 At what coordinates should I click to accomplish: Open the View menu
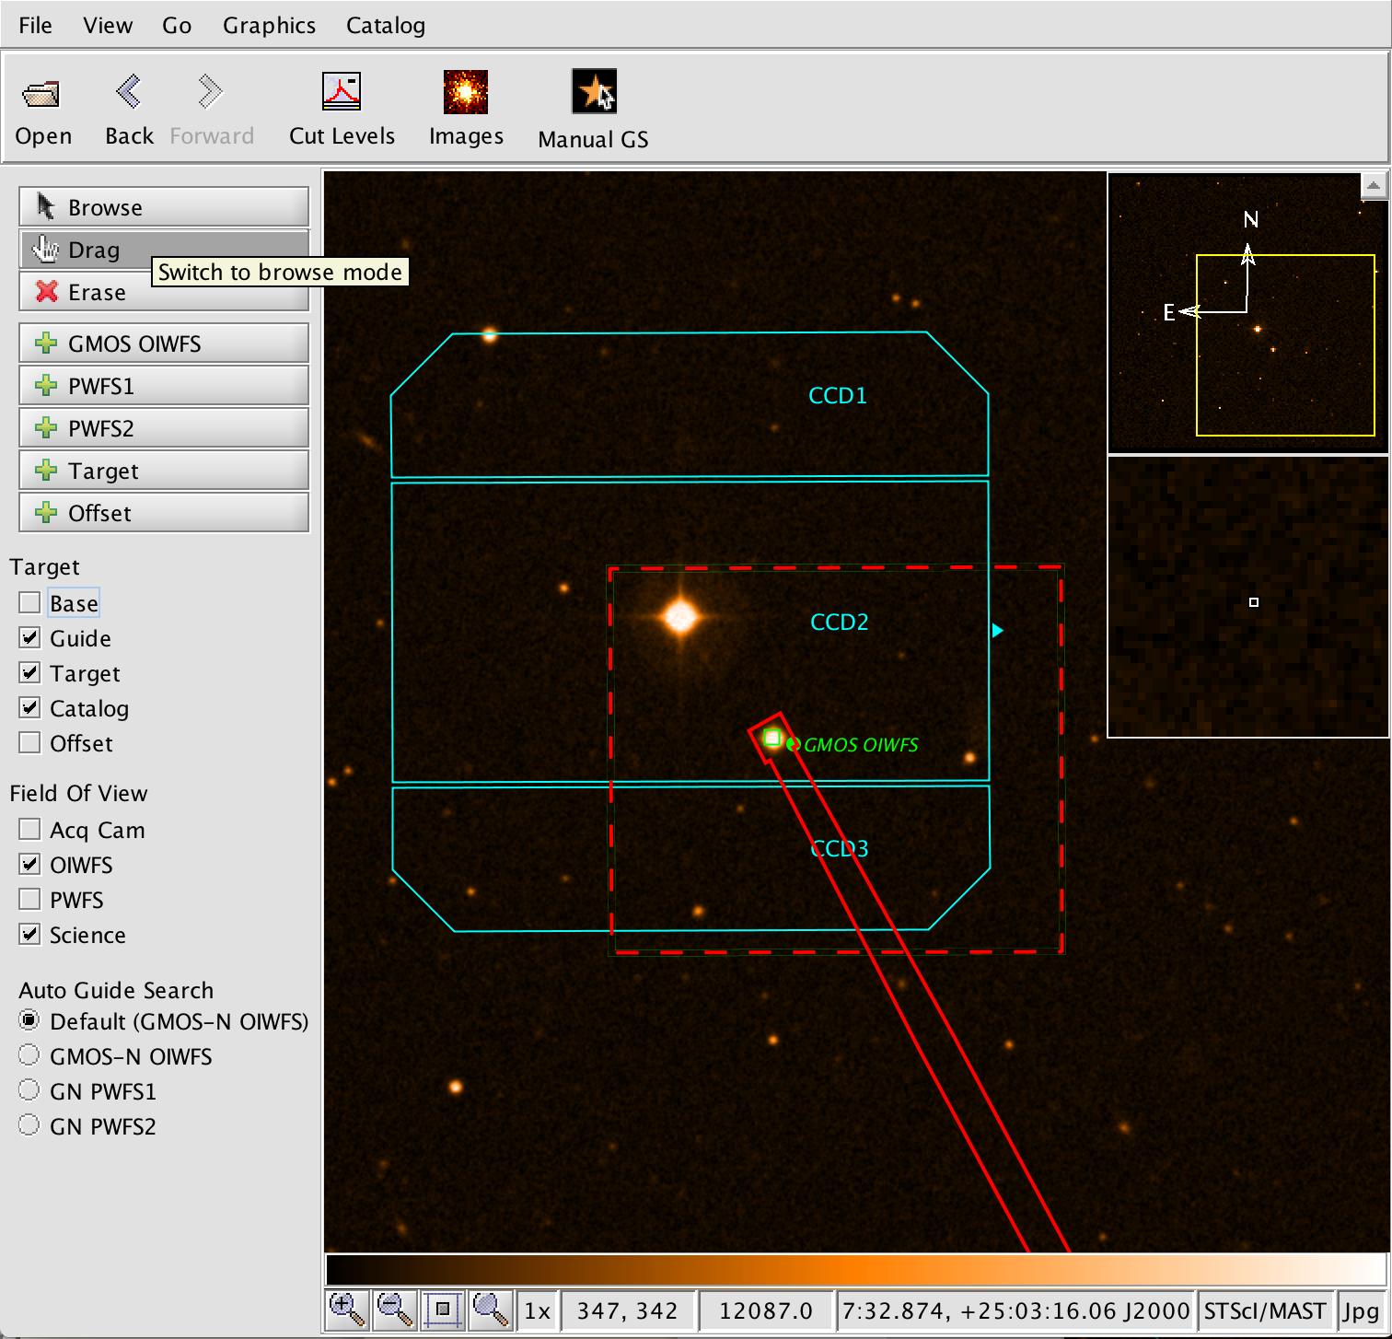click(x=108, y=25)
